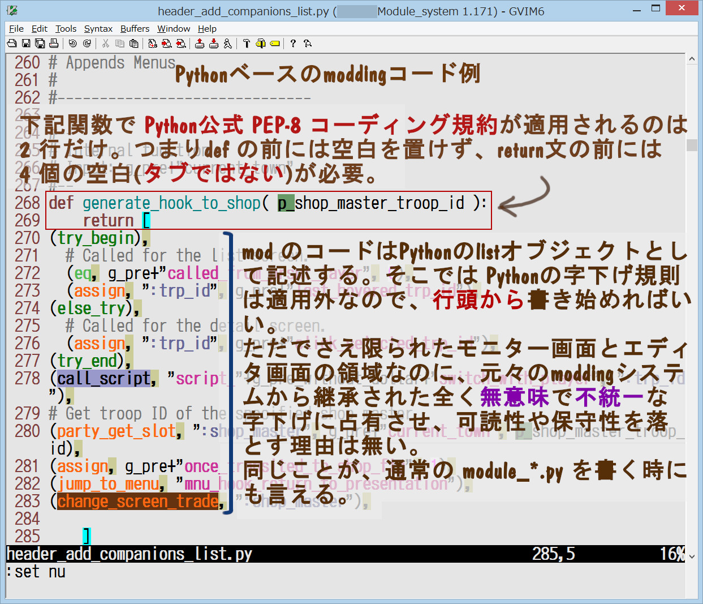Click the Load Session toolbar icon
The height and width of the screenshot is (604, 703).
click(200, 44)
